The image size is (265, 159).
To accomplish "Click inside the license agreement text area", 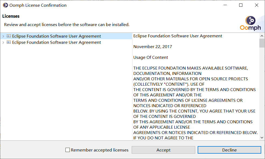I will (196, 86).
